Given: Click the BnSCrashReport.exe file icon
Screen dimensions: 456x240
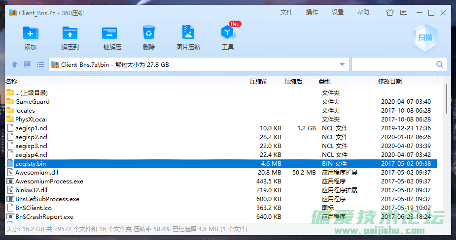Looking at the screenshot, I should (x=10, y=216).
